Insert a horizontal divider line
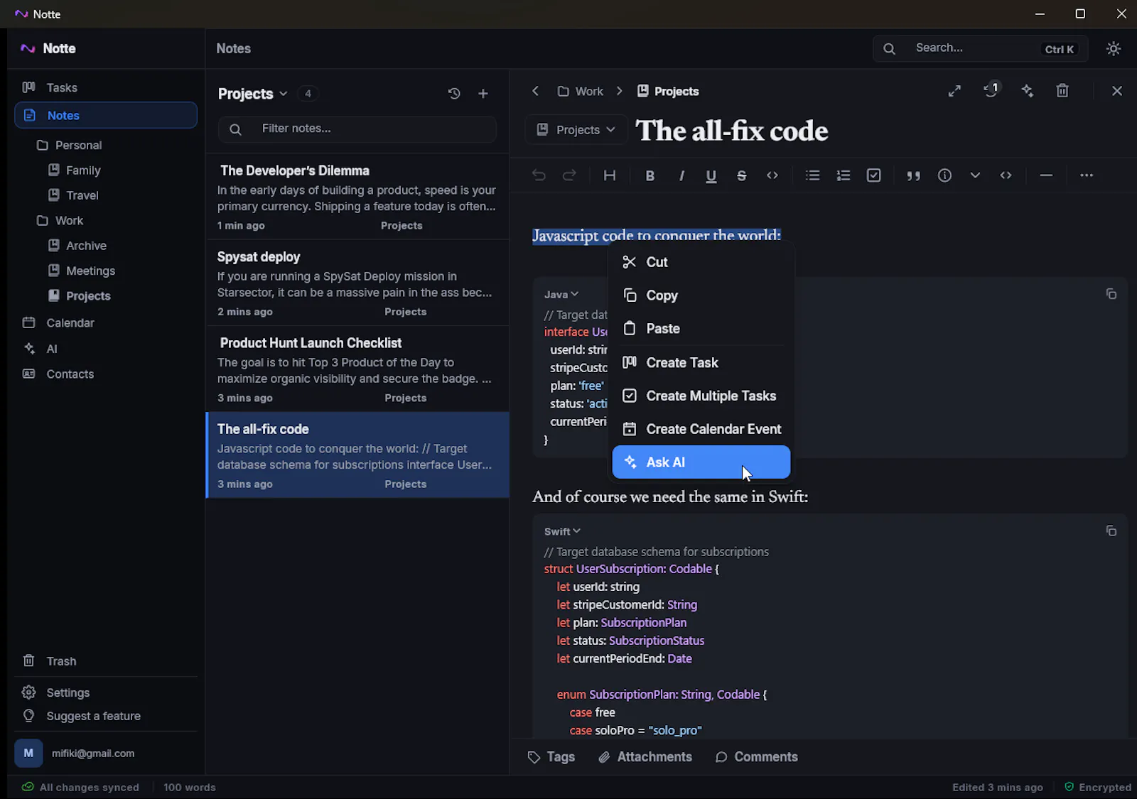This screenshot has width=1137, height=799. (x=1045, y=175)
